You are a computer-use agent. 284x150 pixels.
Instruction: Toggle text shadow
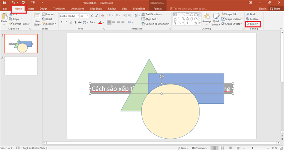coord(75,22)
